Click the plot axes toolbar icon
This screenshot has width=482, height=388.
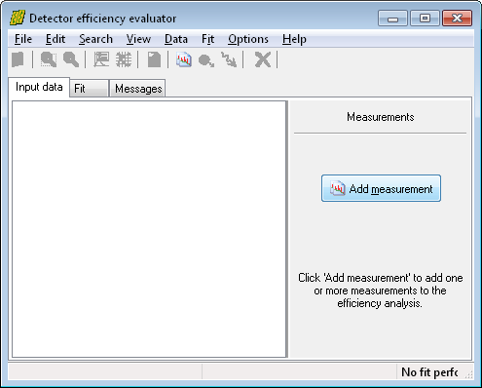pos(101,59)
